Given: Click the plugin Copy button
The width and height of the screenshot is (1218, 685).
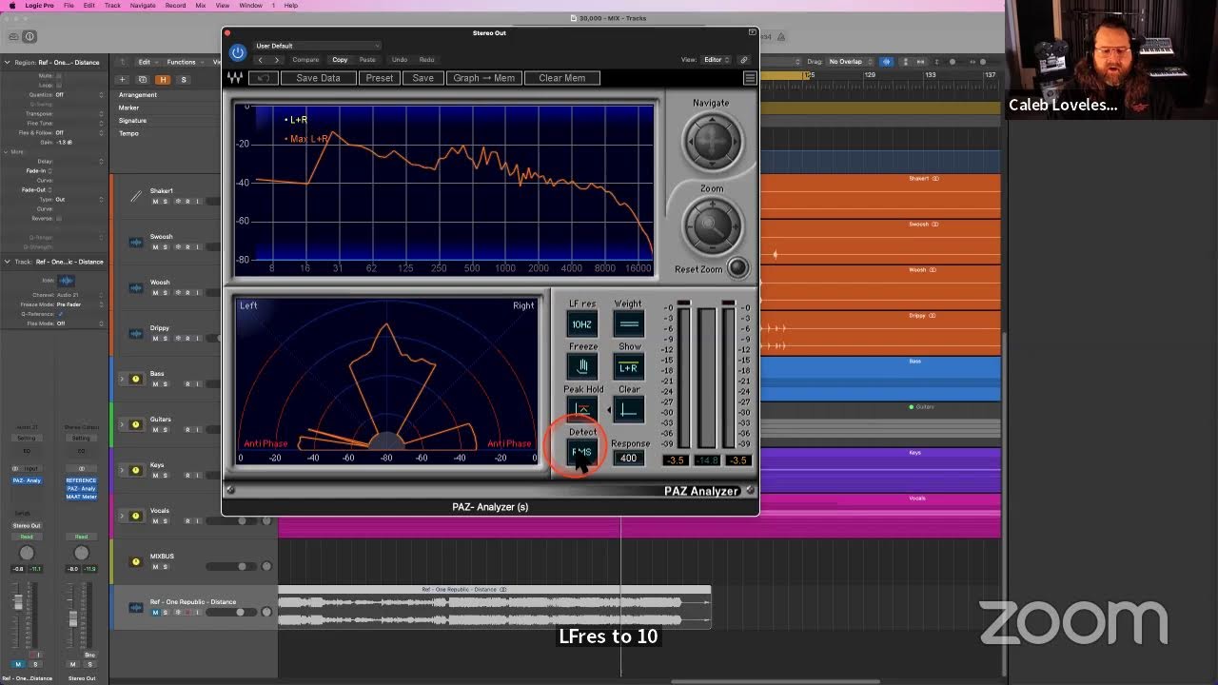Looking at the screenshot, I should [340, 60].
